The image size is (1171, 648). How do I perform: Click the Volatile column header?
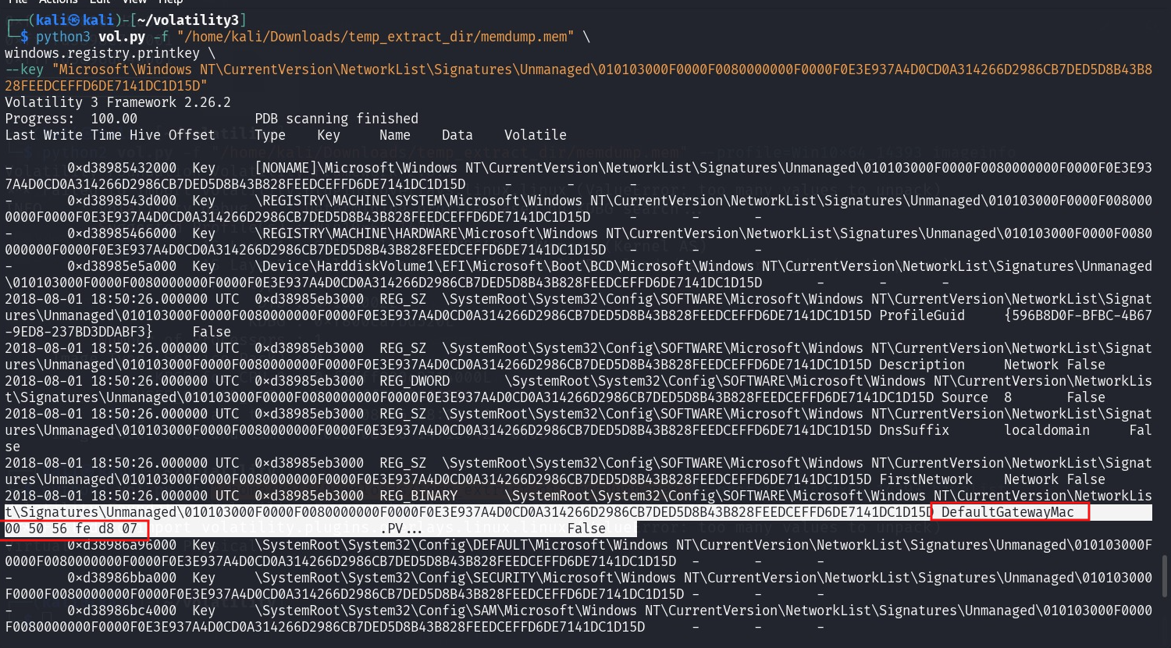click(x=536, y=135)
